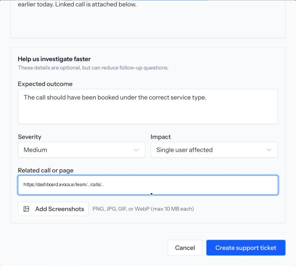Image resolution: width=296 pixels, height=266 pixels.
Task: Click the Expected outcome label
Action: coord(45,84)
